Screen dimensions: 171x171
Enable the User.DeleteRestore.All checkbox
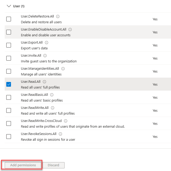(9, 19)
